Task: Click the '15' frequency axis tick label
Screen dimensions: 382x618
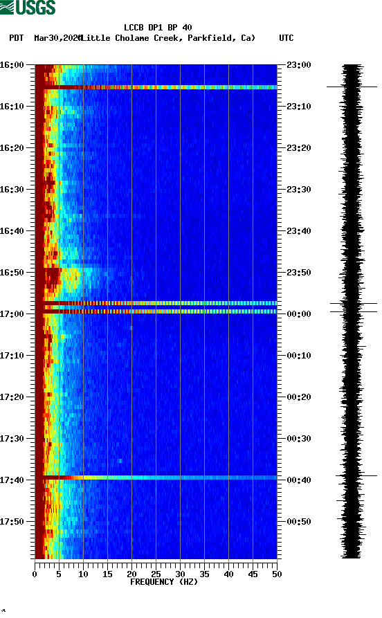Action: click(107, 574)
